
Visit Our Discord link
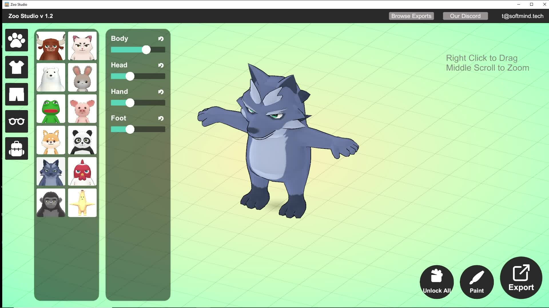[x=465, y=16]
